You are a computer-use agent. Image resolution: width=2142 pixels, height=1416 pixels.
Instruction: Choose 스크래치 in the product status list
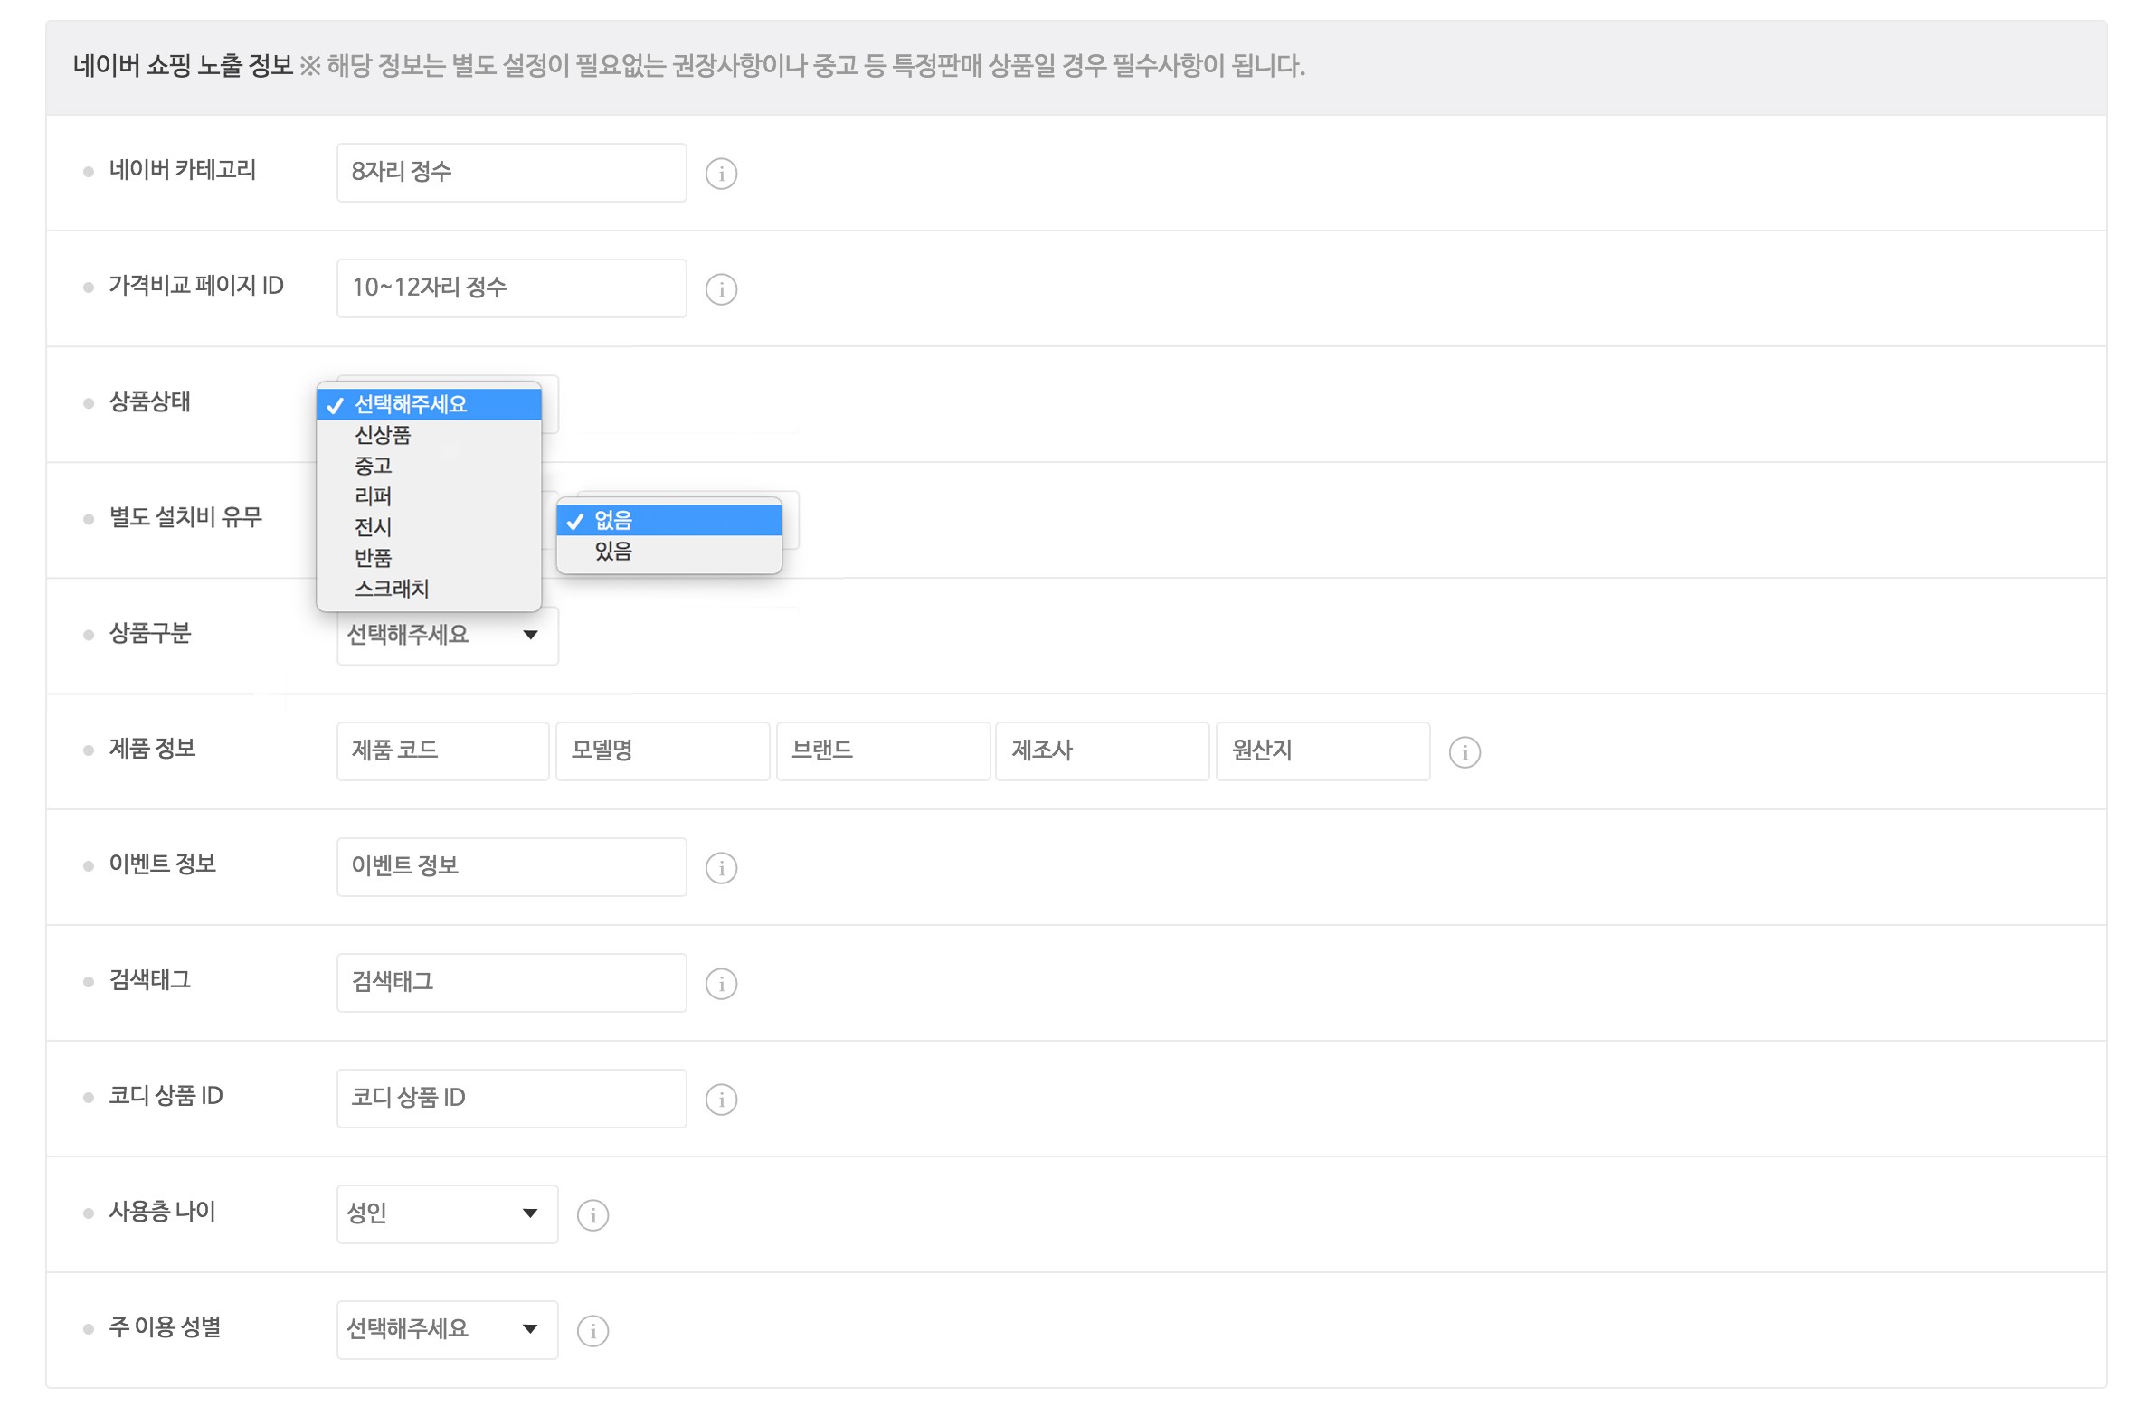click(x=429, y=589)
